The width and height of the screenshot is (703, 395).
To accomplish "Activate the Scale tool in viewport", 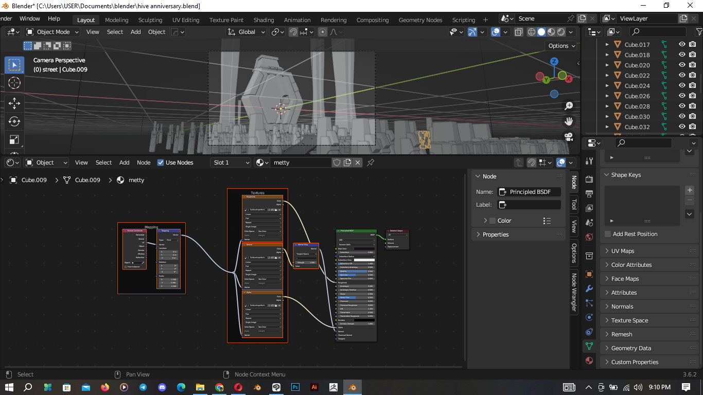I will point(14,140).
